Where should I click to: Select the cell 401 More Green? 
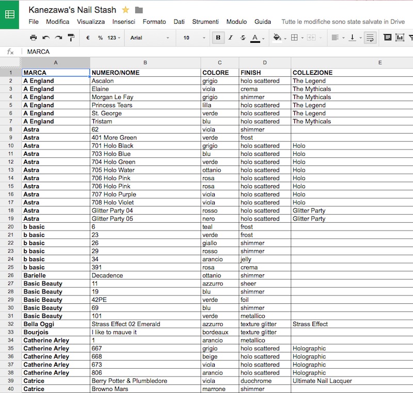tap(145, 138)
